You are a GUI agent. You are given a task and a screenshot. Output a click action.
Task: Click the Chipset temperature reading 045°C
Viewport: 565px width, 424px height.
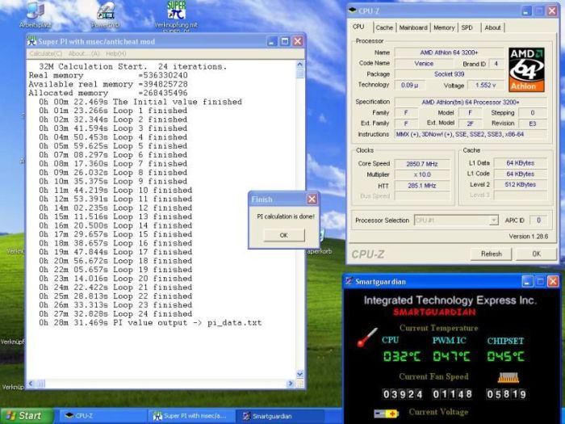tap(505, 357)
